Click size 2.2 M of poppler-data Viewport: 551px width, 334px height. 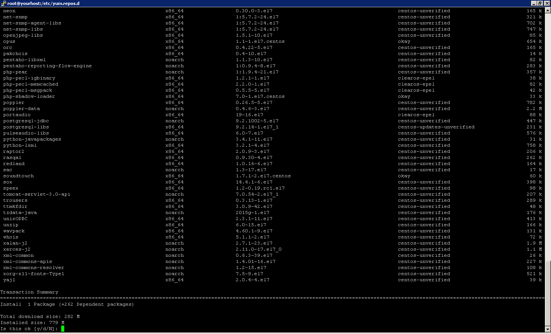click(x=534, y=109)
